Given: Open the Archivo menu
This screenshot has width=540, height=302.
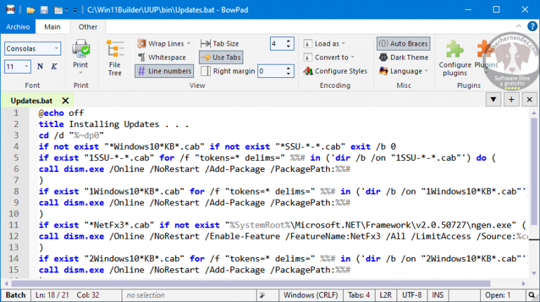Looking at the screenshot, I should [18, 27].
